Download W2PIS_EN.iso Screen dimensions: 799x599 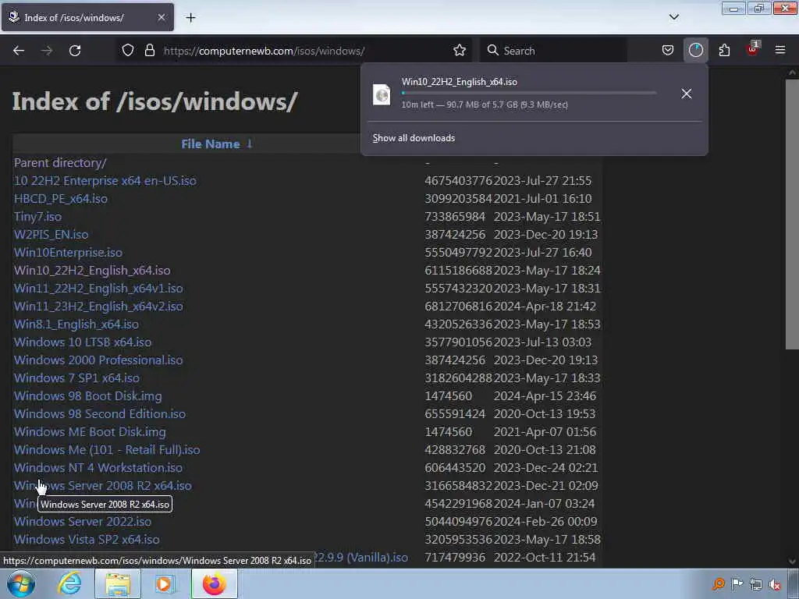[51, 234]
